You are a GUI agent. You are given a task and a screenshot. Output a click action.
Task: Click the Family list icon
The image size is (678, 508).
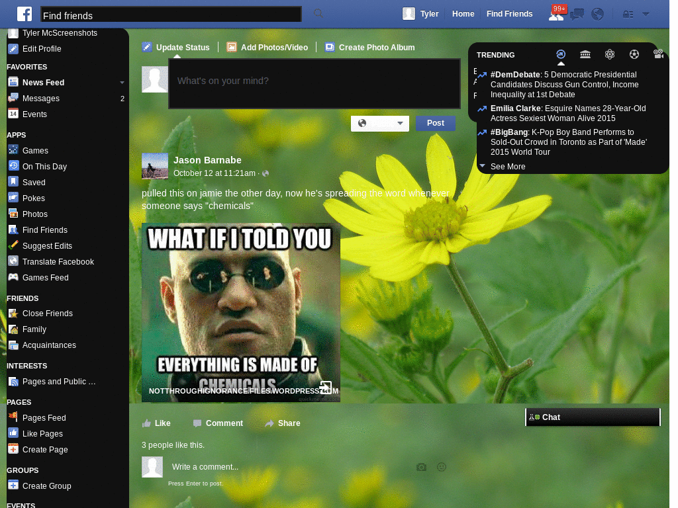(13, 329)
